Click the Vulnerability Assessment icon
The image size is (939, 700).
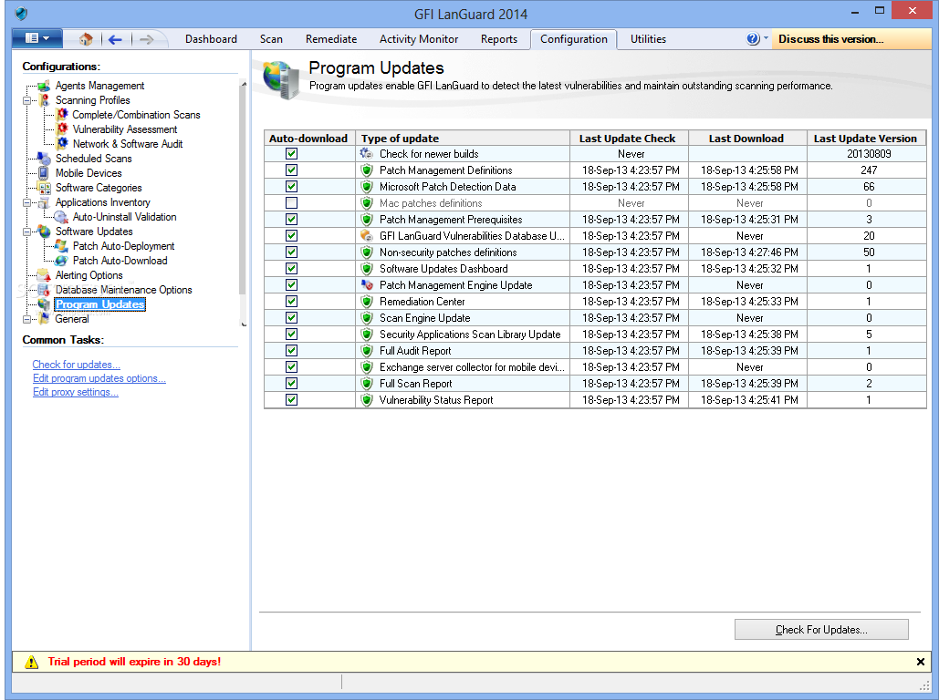(x=62, y=129)
